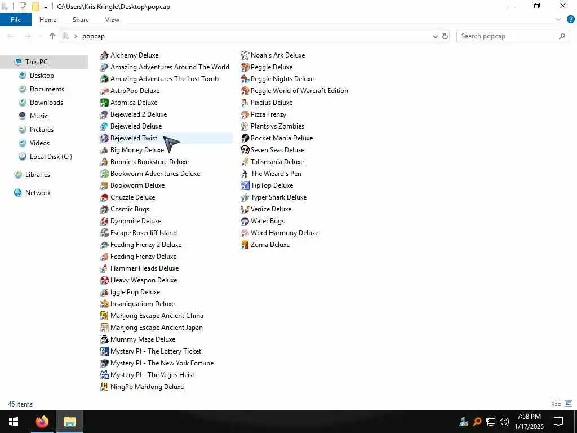
Task: Refresh the popcap folder view
Action: coord(445,36)
